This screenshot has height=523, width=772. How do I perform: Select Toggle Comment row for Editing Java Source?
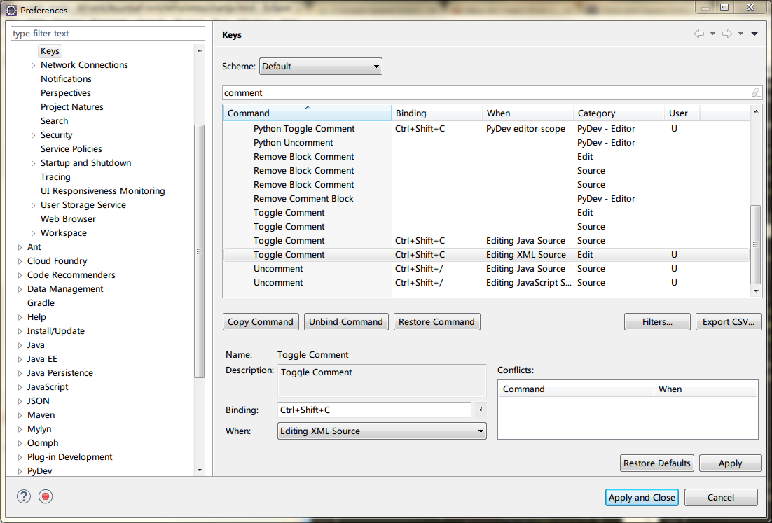[x=486, y=241]
